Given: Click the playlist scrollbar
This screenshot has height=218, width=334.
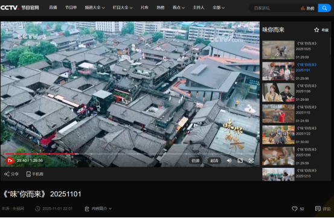Looking at the screenshot, I should click(330, 46).
